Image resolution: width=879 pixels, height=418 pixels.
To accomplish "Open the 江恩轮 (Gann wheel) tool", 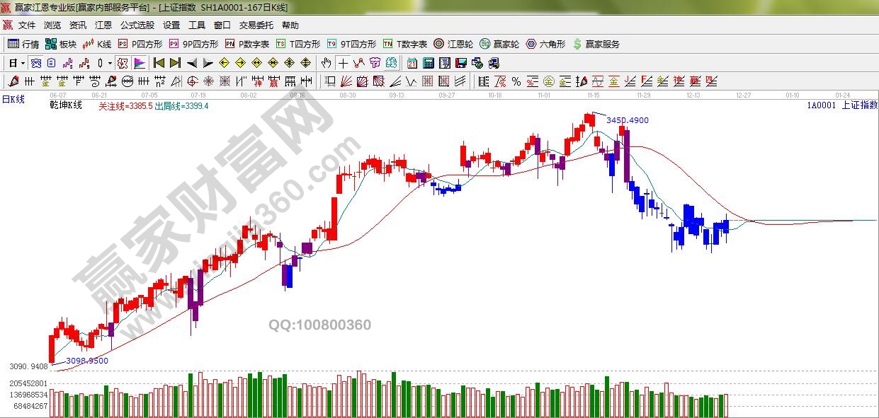I will (x=453, y=44).
